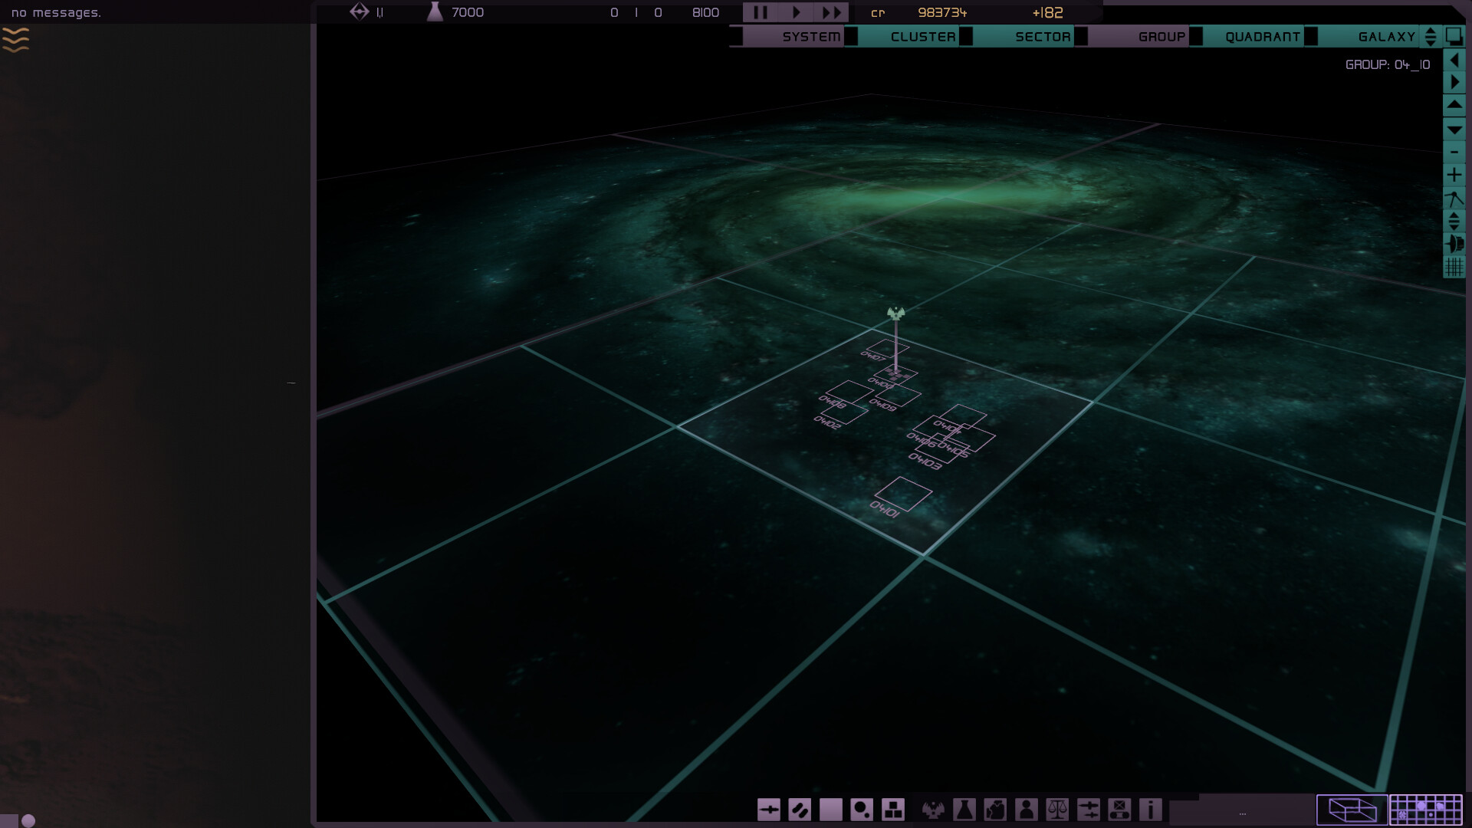Click the window mode icon beside GALAXY
Screen dimensions: 1472x828
click(1454, 36)
